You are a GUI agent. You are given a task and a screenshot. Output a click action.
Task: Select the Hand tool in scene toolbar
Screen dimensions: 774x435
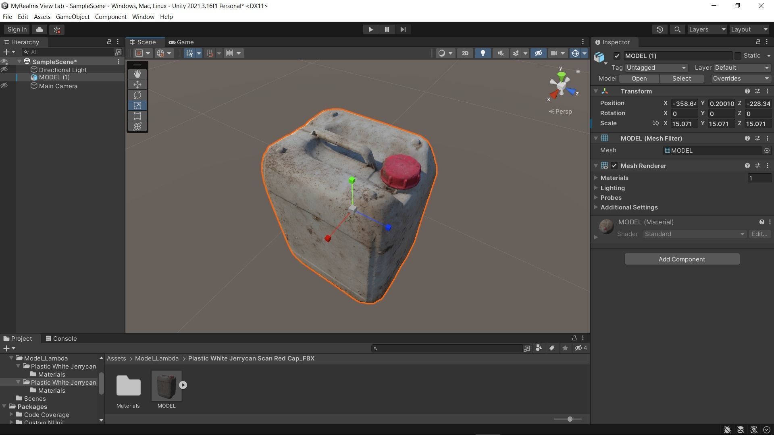137,74
